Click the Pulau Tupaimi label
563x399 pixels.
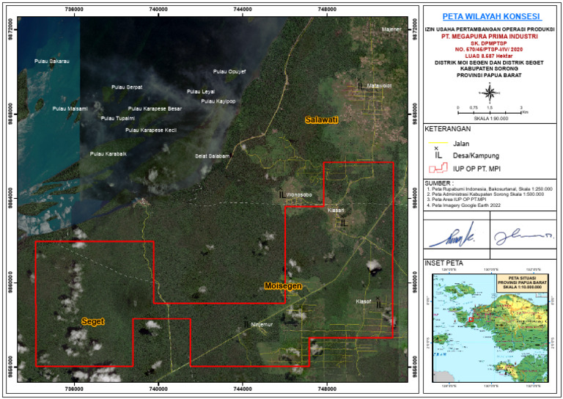coord(118,118)
